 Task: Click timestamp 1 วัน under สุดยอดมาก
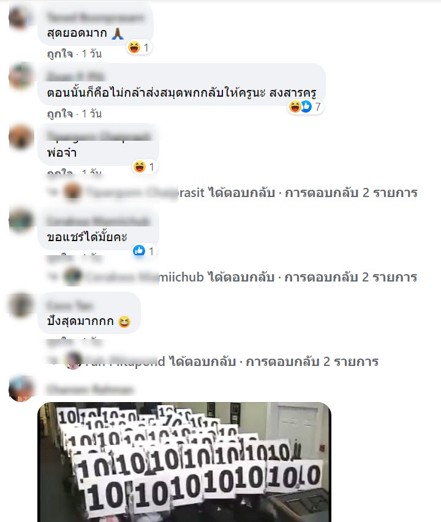92,54
